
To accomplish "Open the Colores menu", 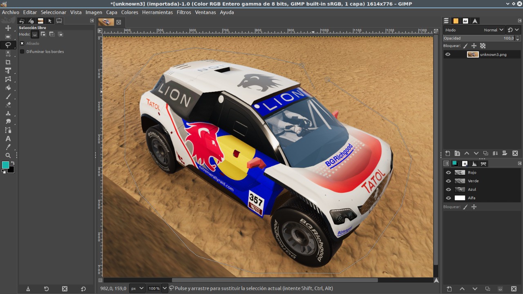I will [130, 12].
